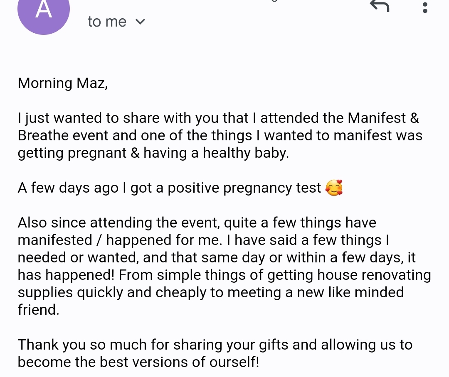The height and width of the screenshot is (377, 449).
Task: Click the line starting 'Breathe event and one'
Action: 220,136
